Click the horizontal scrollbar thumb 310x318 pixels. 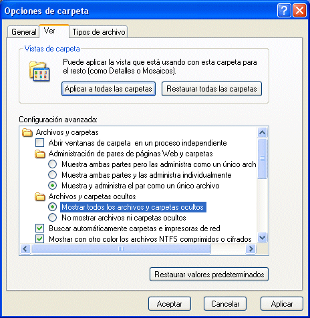[x=121, y=249]
